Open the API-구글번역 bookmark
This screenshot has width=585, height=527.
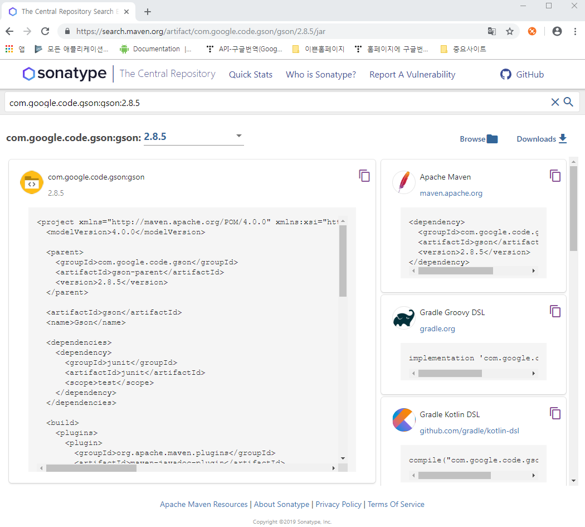(x=245, y=49)
